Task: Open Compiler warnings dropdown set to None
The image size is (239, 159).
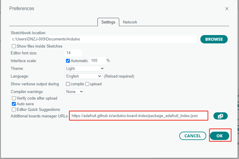Action: (75, 92)
